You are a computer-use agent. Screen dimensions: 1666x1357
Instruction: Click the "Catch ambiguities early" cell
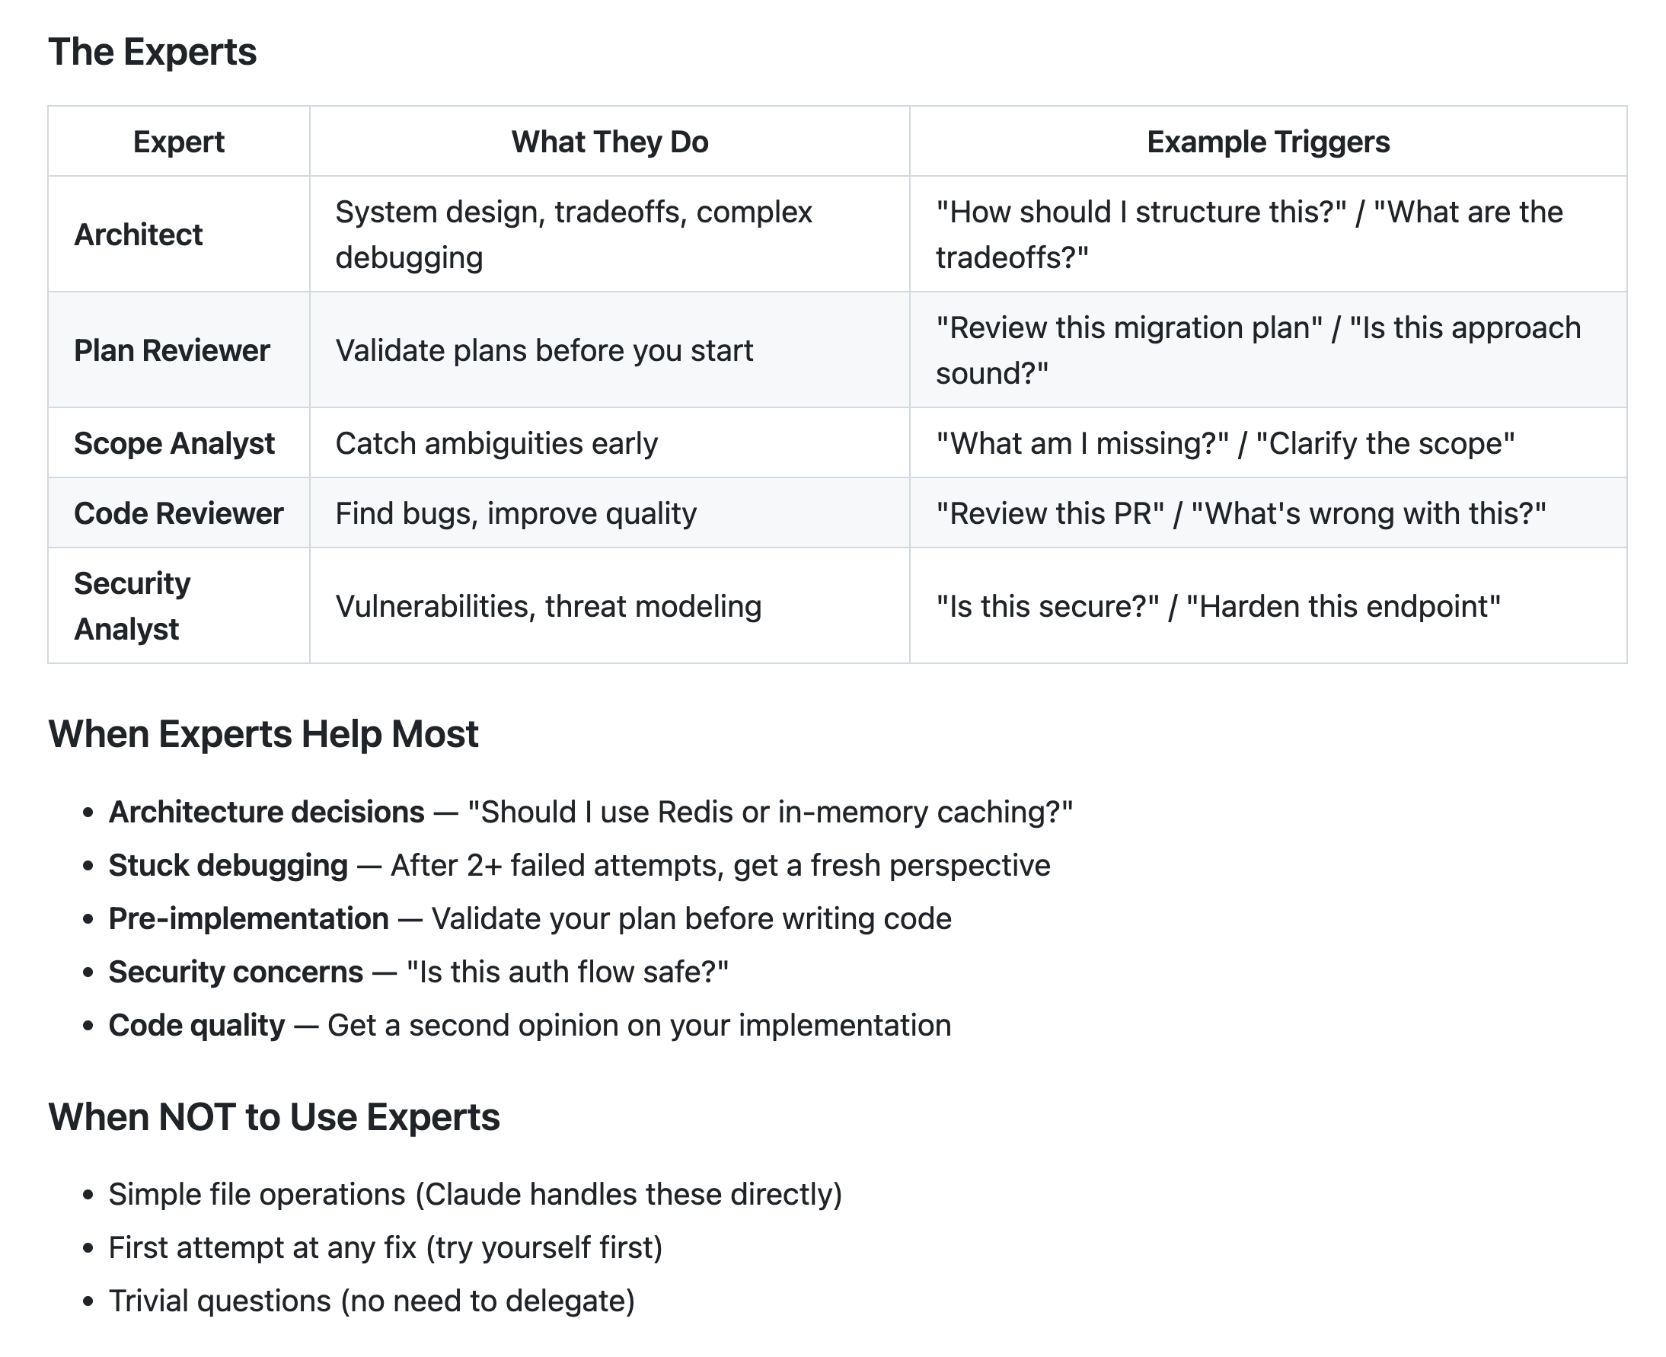click(x=496, y=443)
